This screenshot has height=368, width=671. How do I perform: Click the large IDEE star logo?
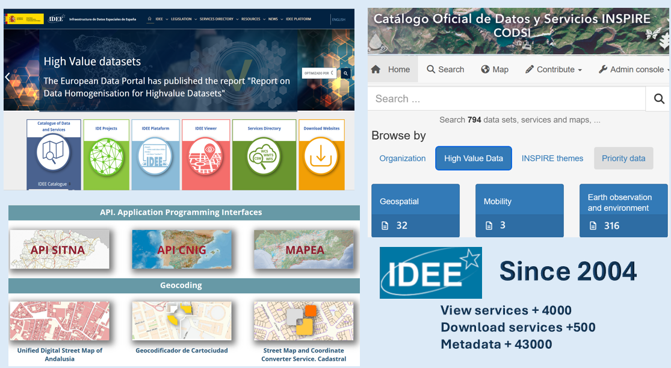[430, 272]
